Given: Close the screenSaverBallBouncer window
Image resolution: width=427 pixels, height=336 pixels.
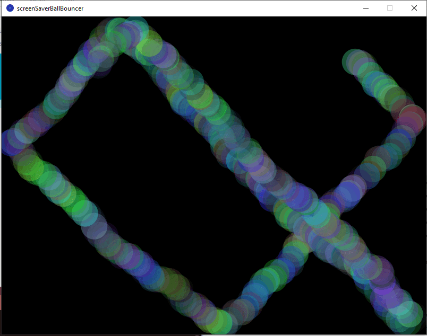Looking at the screenshot, I should click(x=413, y=8).
